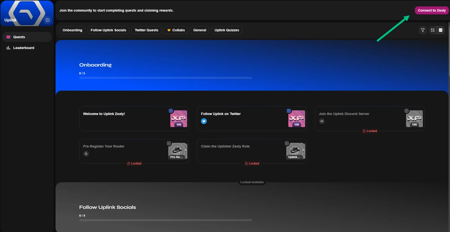This screenshot has height=232, width=450.
Task: Click XP 100 badge on Follow Uplink Twitter
Action: tap(296, 119)
